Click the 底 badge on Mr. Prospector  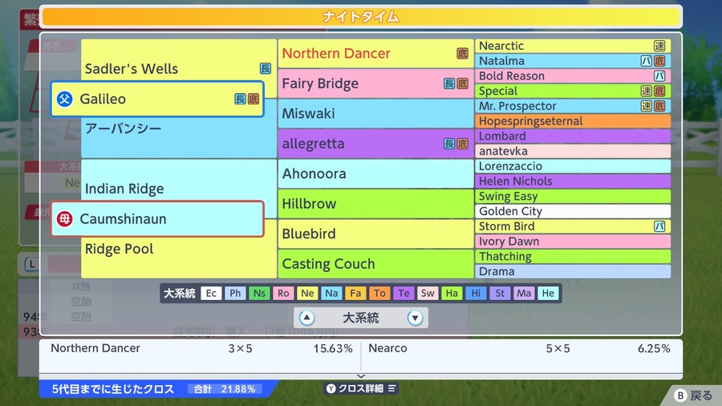[x=659, y=106]
